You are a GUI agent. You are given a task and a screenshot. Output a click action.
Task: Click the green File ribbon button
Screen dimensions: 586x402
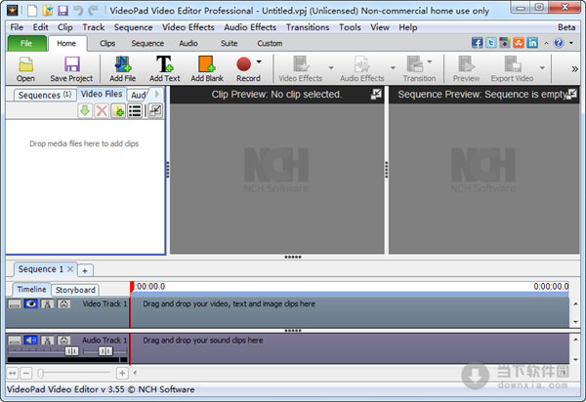(26, 43)
